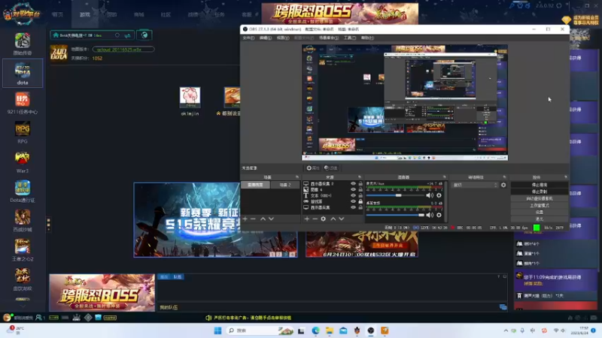Click first mixer channel volume slider
This screenshot has height=338, width=602.
click(395, 195)
